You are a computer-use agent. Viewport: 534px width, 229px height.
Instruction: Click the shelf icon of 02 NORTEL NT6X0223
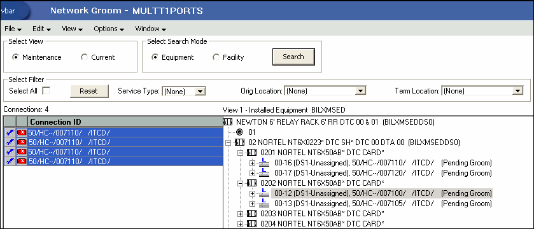click(x=240, y=142)
